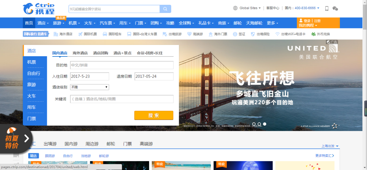Click the WeChat icon in header
The width and height of the screenshot is (367, 170).
[x=335, y=8]
